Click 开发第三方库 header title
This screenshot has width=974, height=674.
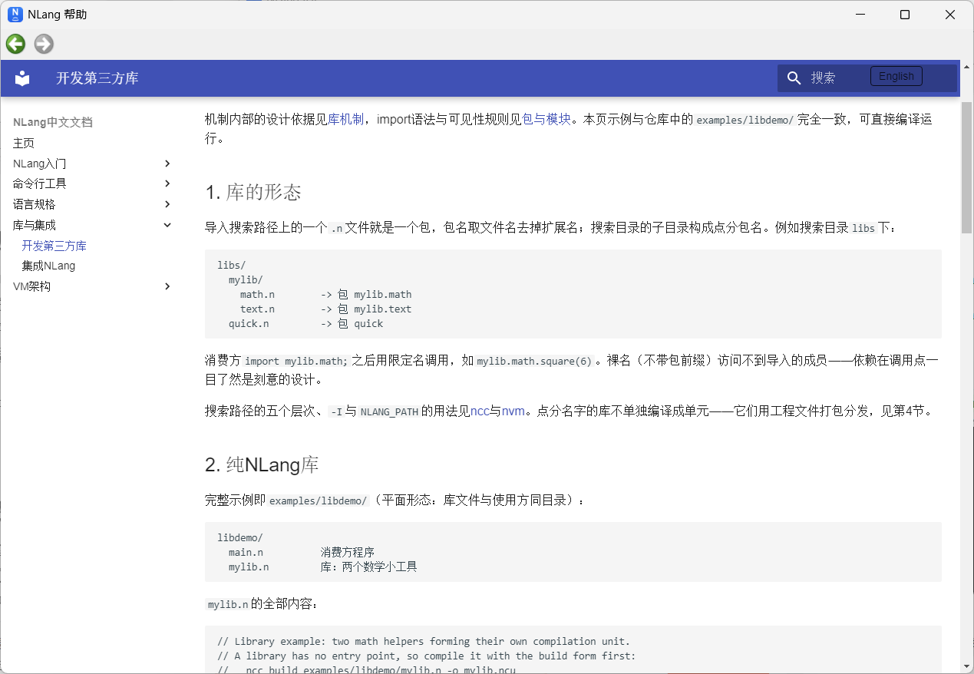[x=97, y=78]
